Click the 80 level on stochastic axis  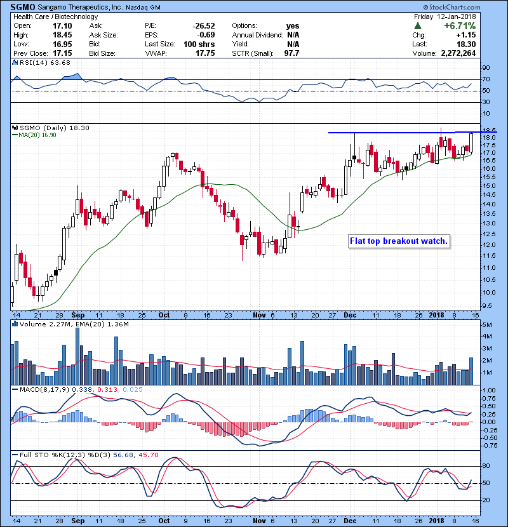click(486, 466)
